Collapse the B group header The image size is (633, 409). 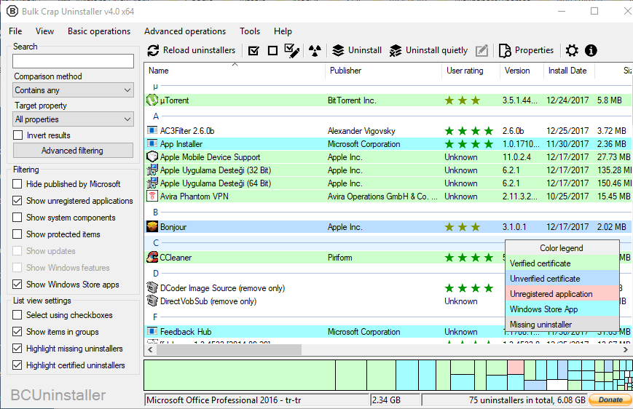click(x=155, y=213)
